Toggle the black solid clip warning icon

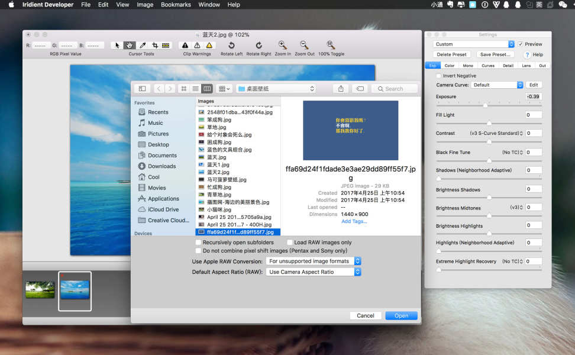[185, 45]
